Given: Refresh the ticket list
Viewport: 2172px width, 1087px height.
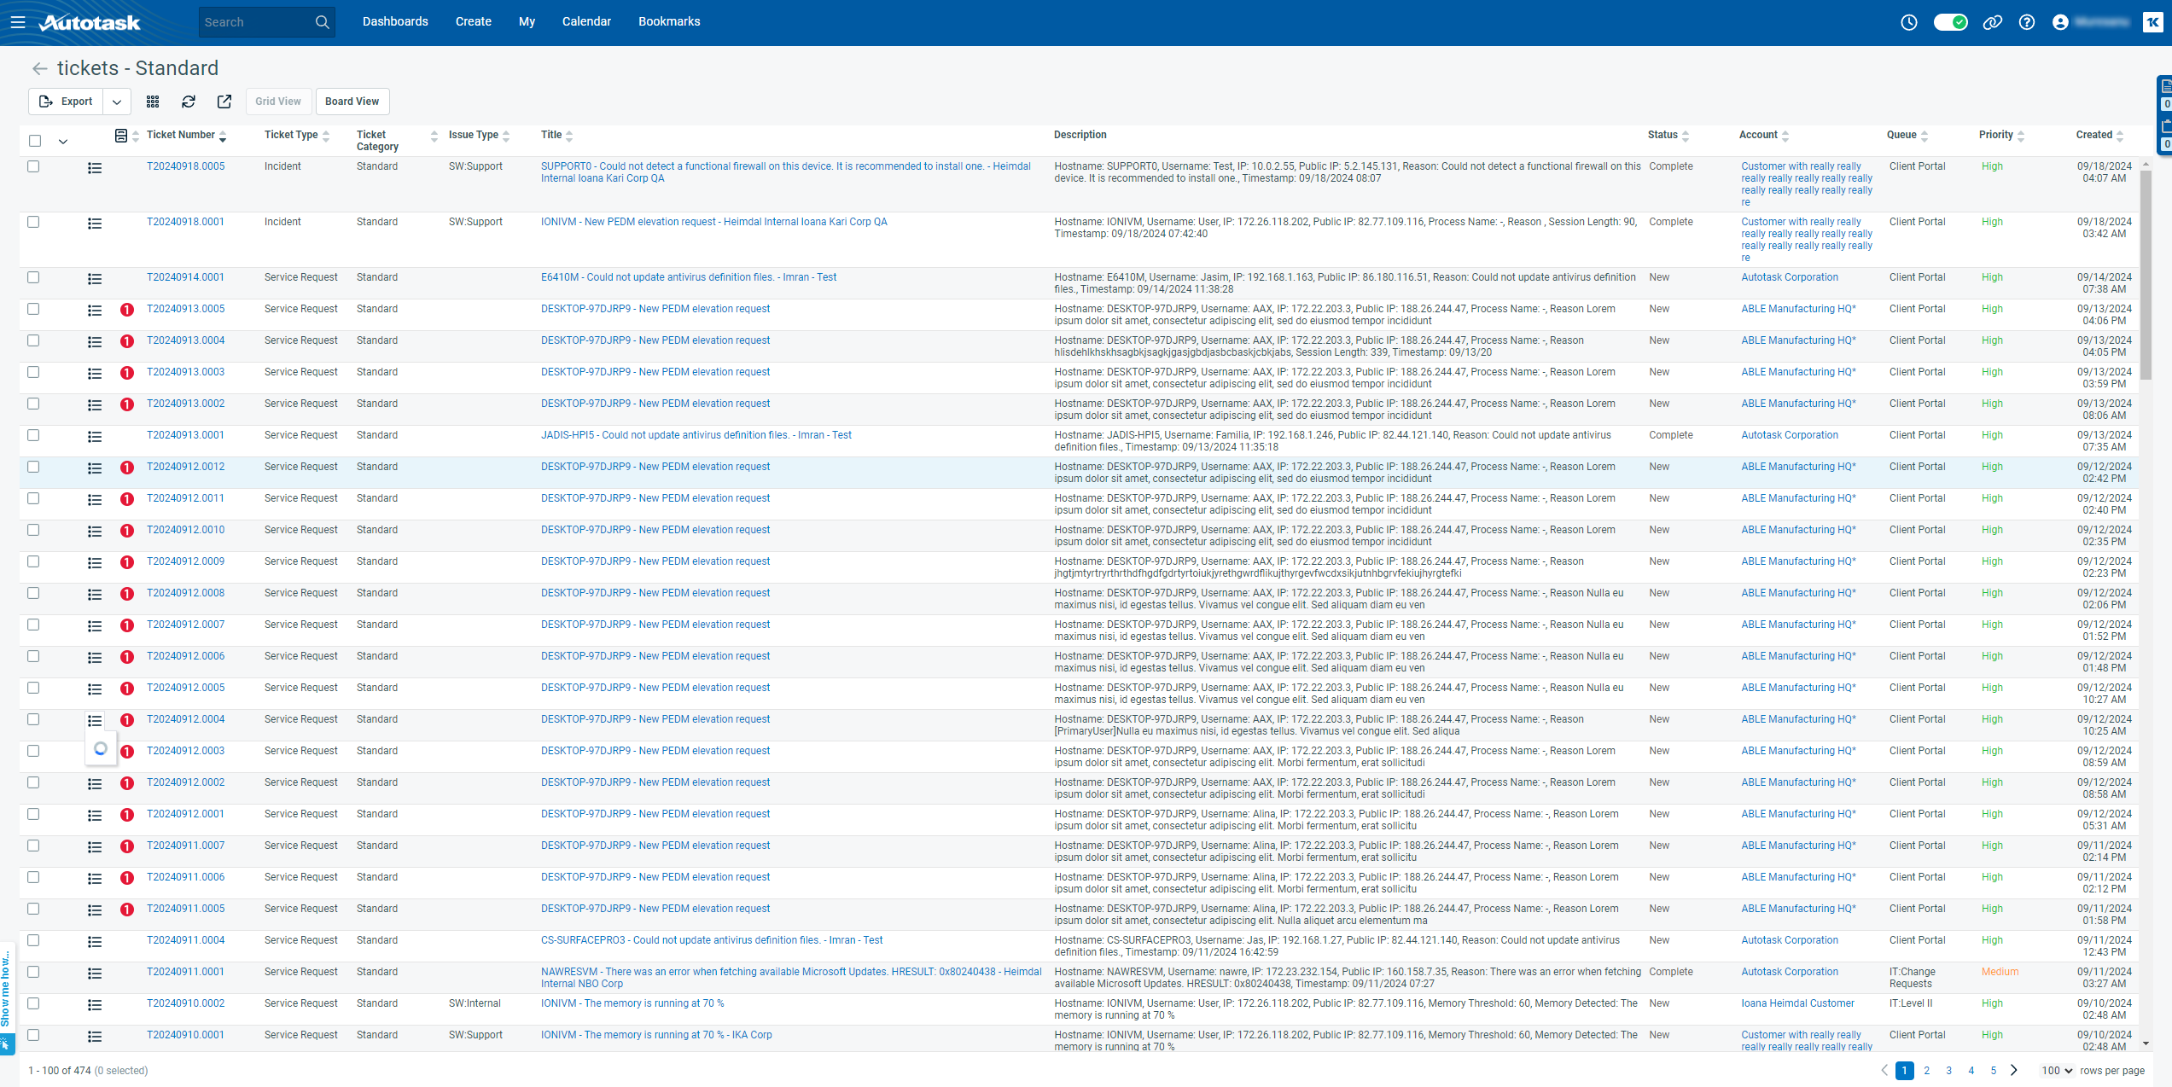Looking at the screenshot, I should click(189, 102).
